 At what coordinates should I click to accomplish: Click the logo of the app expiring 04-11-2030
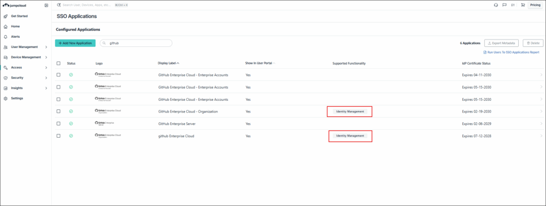[108, 75]
